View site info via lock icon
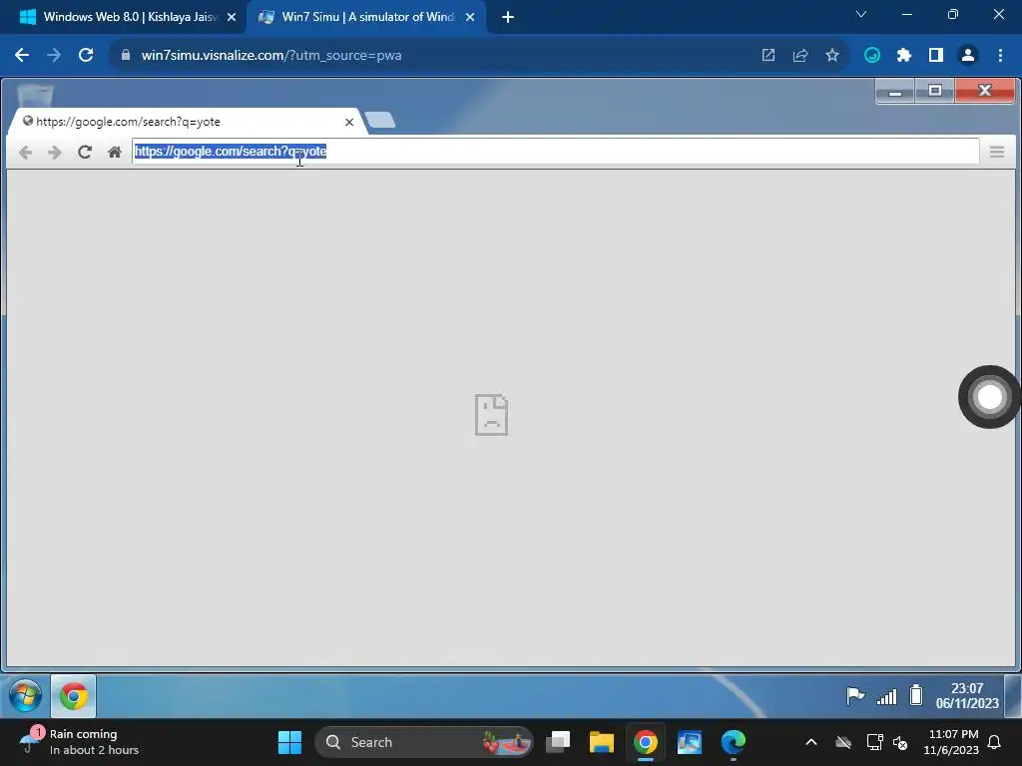Image resolution: width=1022 pixels, height=766 pixels. tap(126, 56)
